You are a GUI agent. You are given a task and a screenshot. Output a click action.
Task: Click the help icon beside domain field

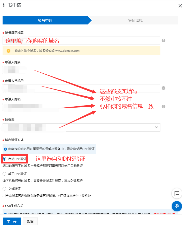(x=163, y=40)
